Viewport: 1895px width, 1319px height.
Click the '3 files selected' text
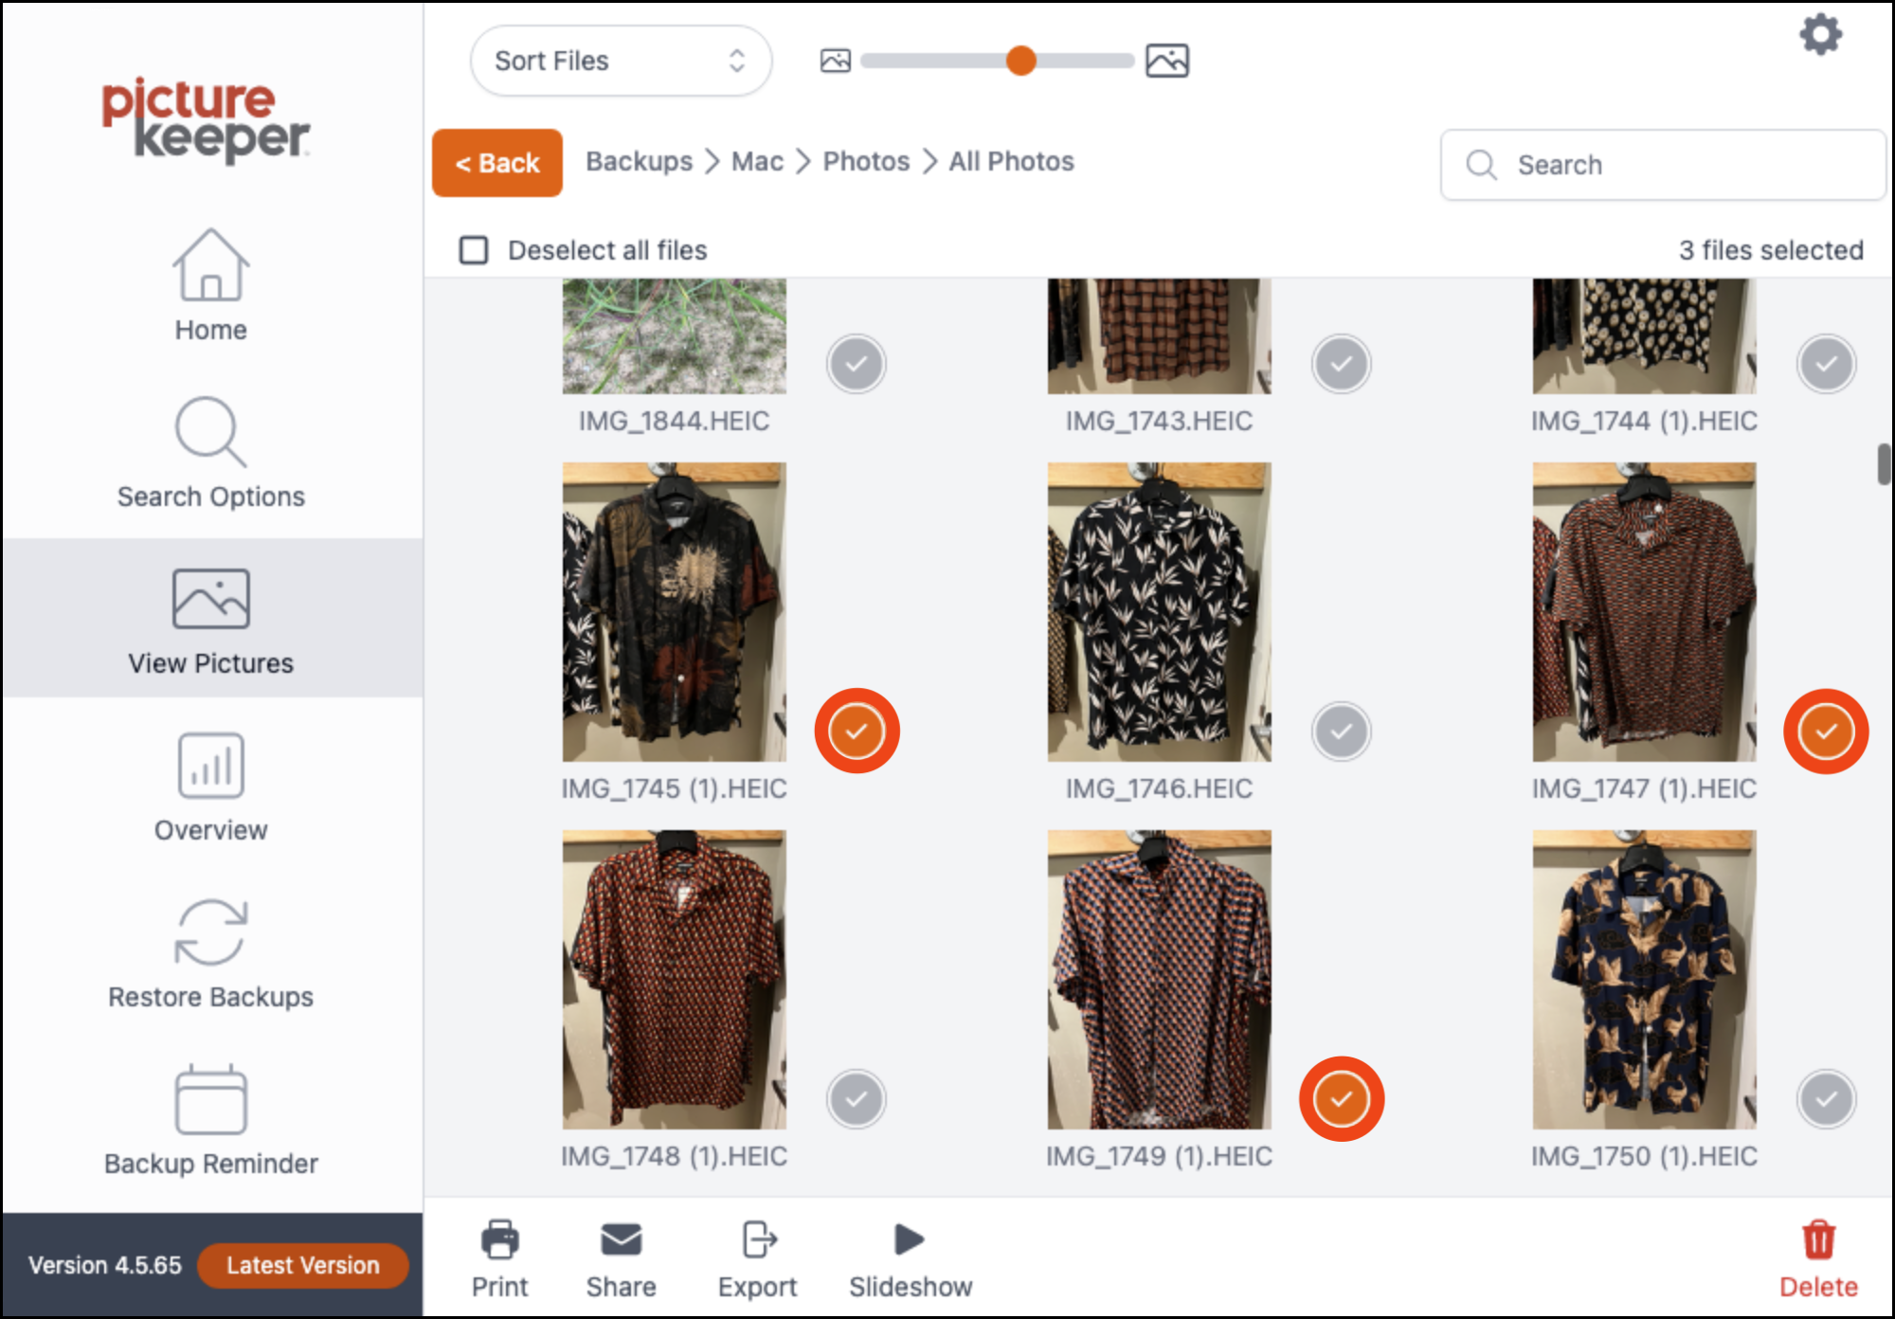click(1771, 250)
